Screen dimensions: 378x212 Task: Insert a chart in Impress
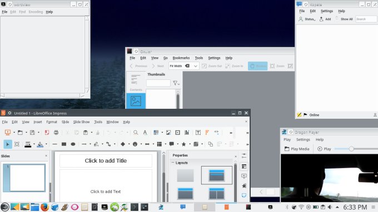pyautogui.click(x=187, y=132)
